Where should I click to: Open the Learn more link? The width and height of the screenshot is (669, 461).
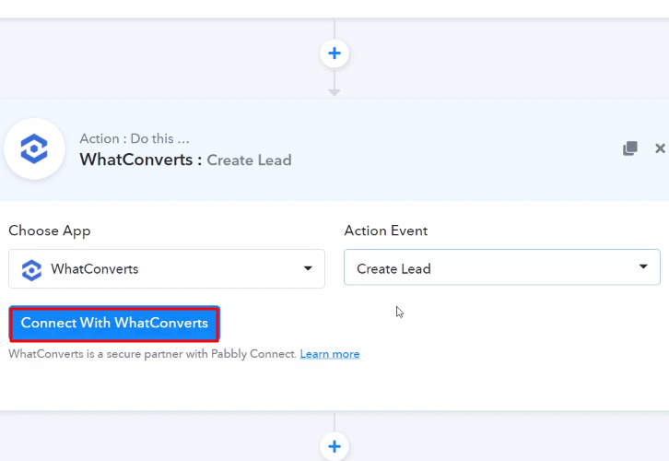pos(330,354)
